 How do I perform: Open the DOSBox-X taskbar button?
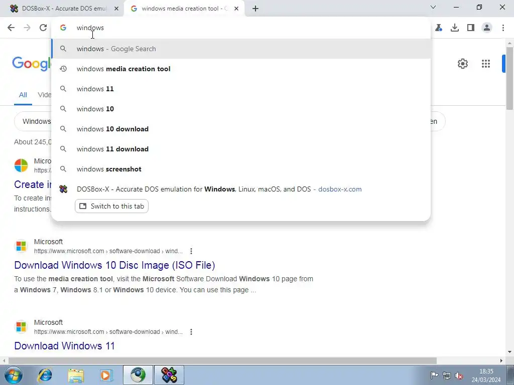point(169,375)
